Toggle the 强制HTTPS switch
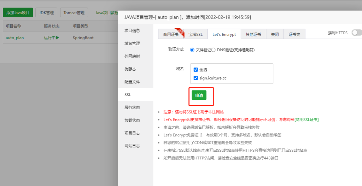362x186 pixels. coord(357,33)
